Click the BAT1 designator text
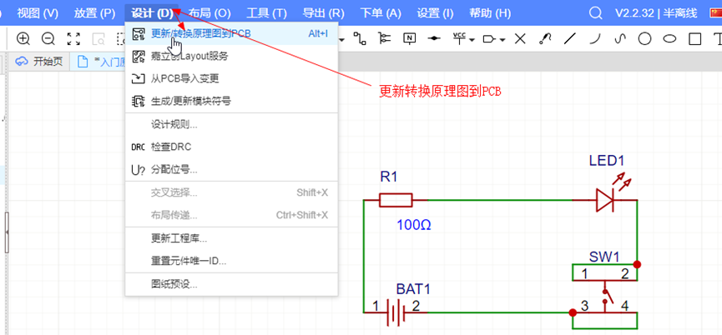Image resolution: width=722 pixels, height=335 pixels. [x=413, y=289]
